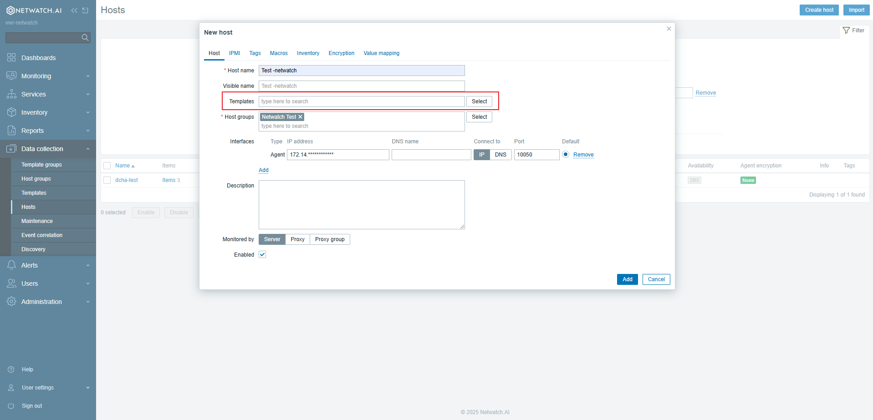Collapse the sidebar with double-chevron icon
Viewport: 873px width, 420px height.
pos(74,10)
